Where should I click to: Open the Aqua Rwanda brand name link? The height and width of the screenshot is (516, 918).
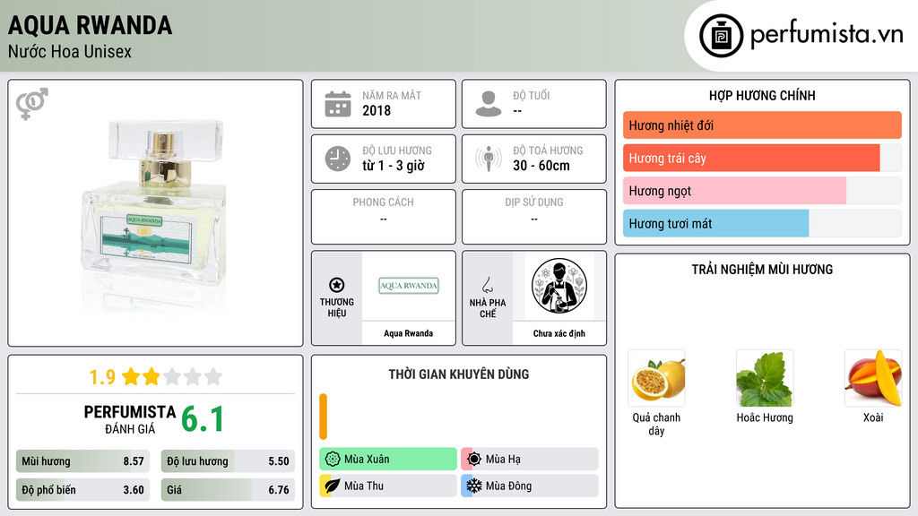tap(409, 333)
